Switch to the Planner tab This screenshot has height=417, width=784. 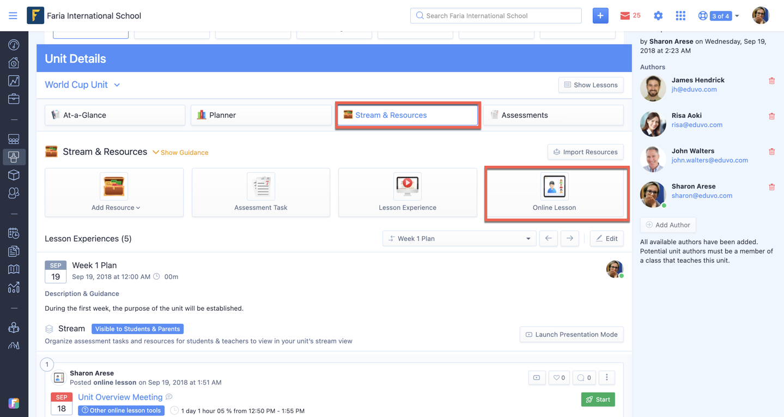(x=261, y=115)
